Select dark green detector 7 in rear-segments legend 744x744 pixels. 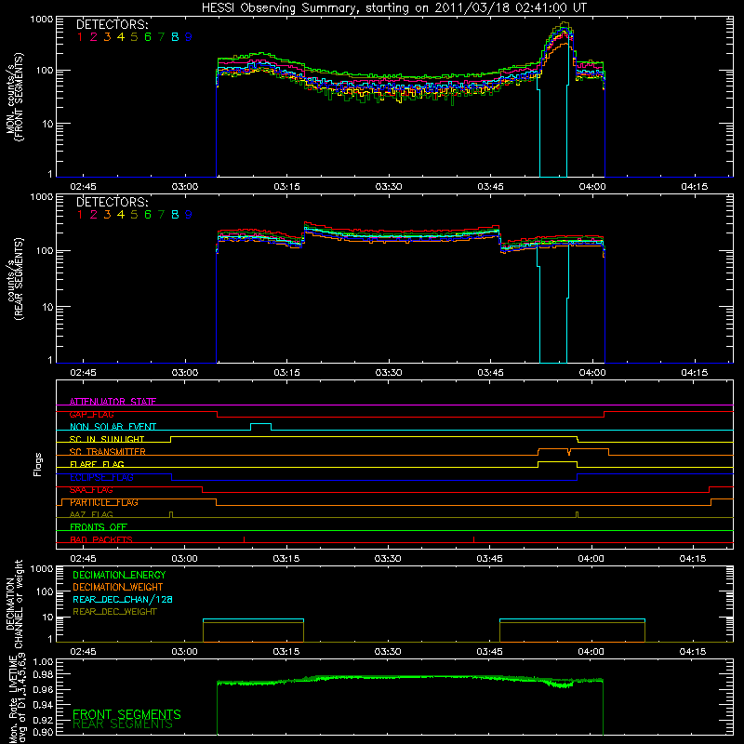coord(161,215)
